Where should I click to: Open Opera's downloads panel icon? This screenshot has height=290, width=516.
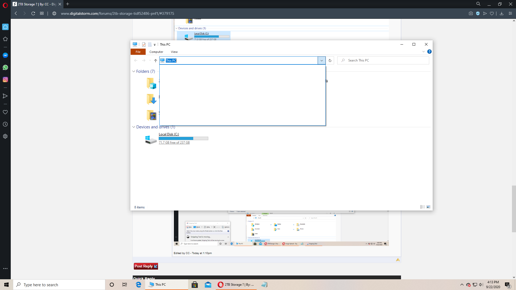click(501, 13)
